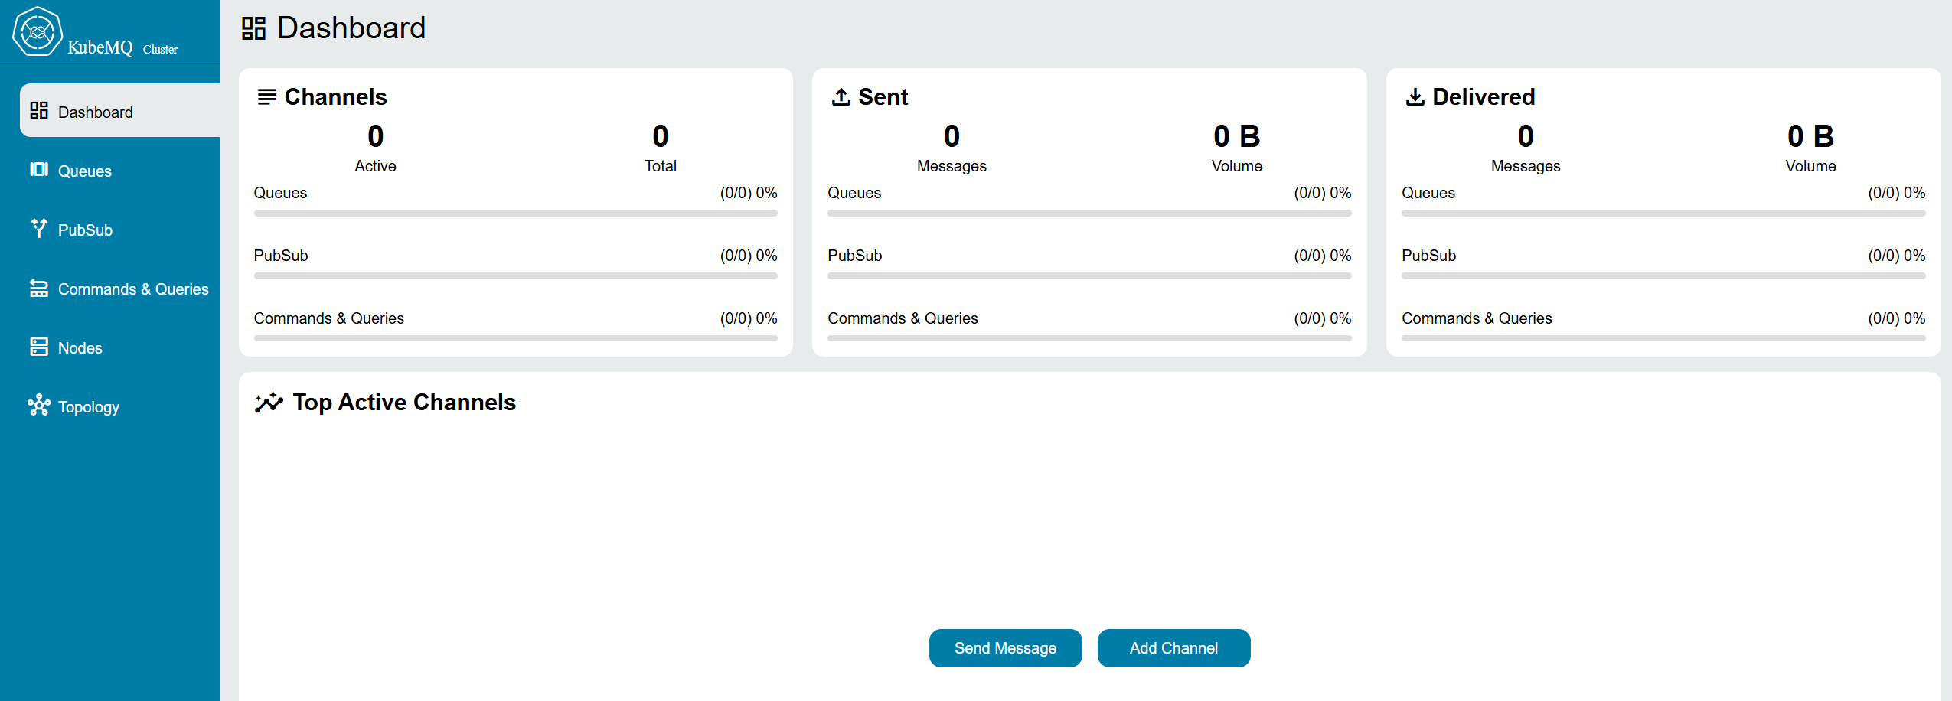Click the Topology network icon in sidebar
The image size is (1952, 701).
click(x=39, y=406)
